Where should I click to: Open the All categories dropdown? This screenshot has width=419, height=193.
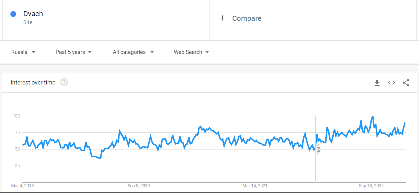[133, 52]
